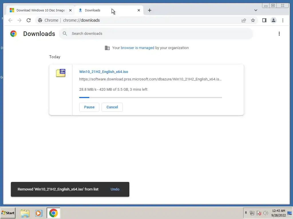Cancel the ISO download
Image resolution: width=293 pixels, height=219 pixels.
pyautogui.click(x=112, y=107)
